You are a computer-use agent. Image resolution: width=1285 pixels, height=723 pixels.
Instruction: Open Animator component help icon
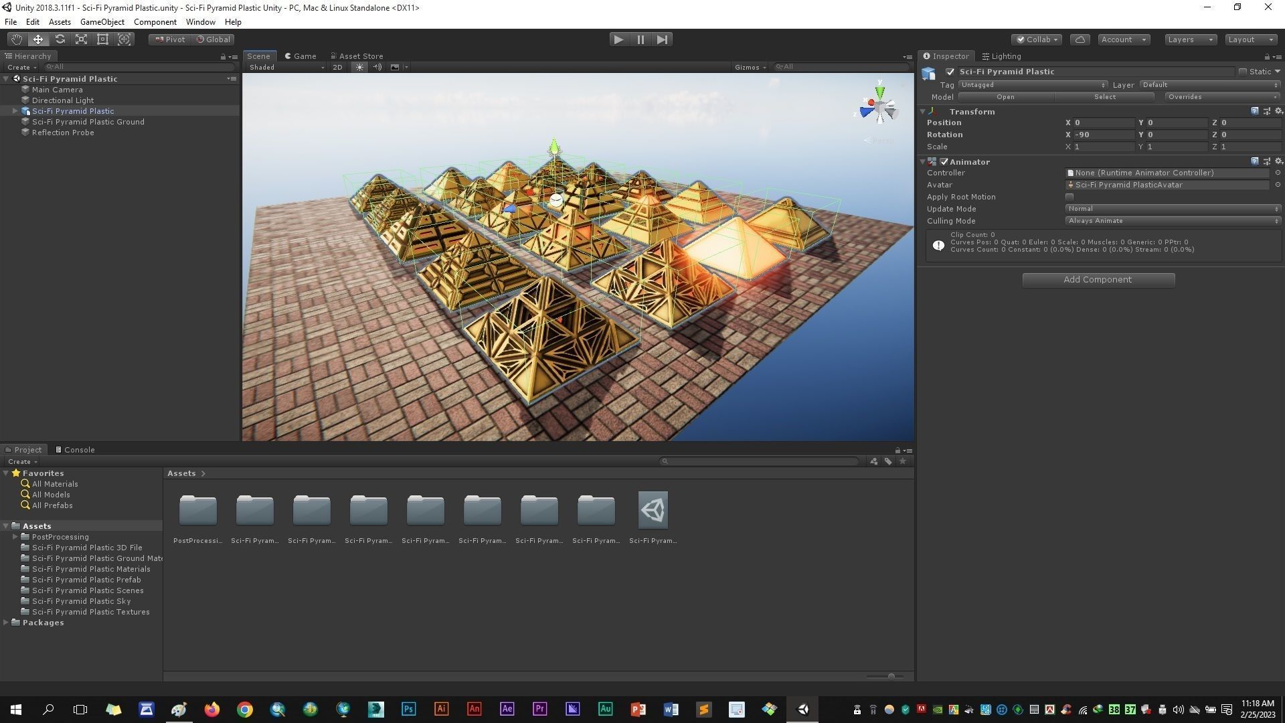click(x=1254, y=161)
